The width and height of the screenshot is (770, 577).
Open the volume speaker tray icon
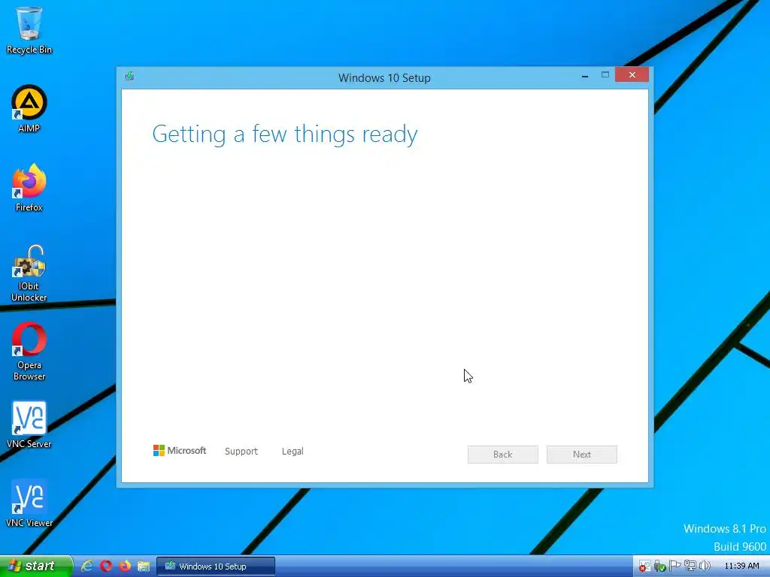pos(705,566)
